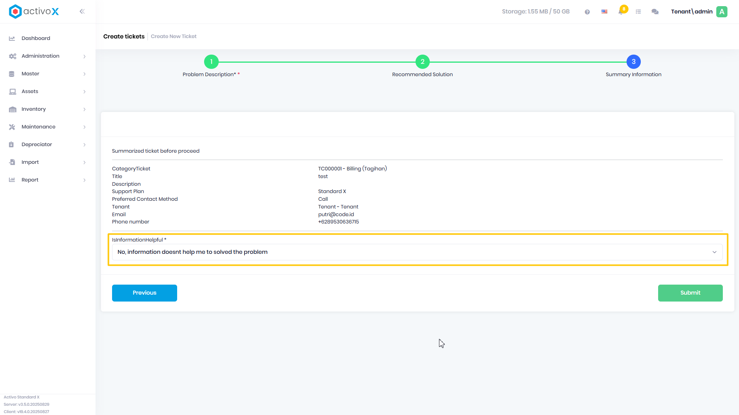This screenshot has width=739, height=415.
Task: Open the chat messages icon
Action: pyautogui.click(x=655, y=12)
